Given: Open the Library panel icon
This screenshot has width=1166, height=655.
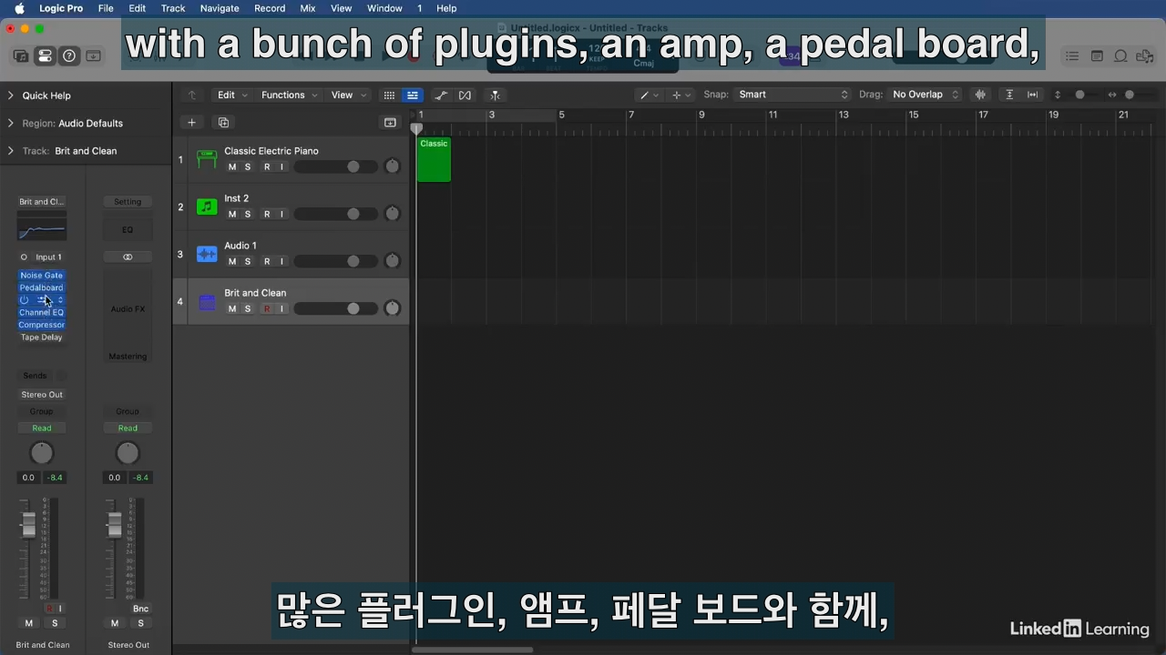Looking at the screenshot, I should coord(21,55).
